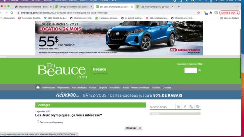Open the RSS feed icon

191,107
